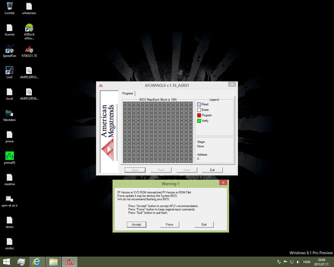Click the disabled Open button

(x=135, y=170)
